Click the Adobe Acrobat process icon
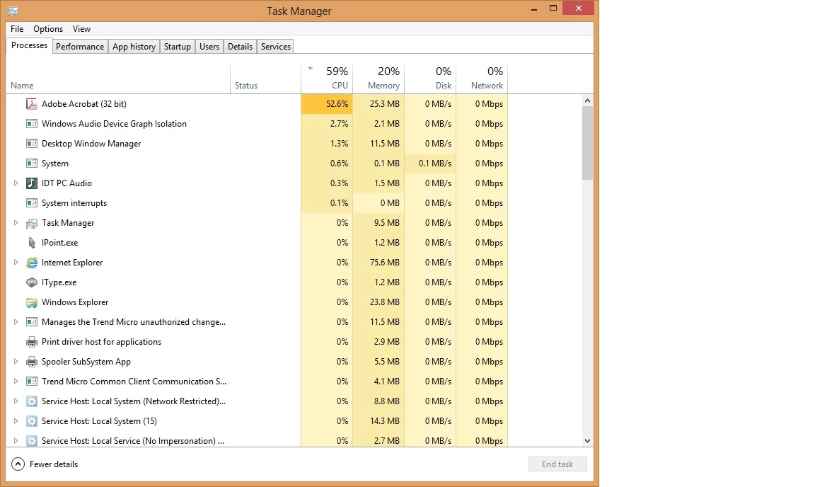 [32, 104]
